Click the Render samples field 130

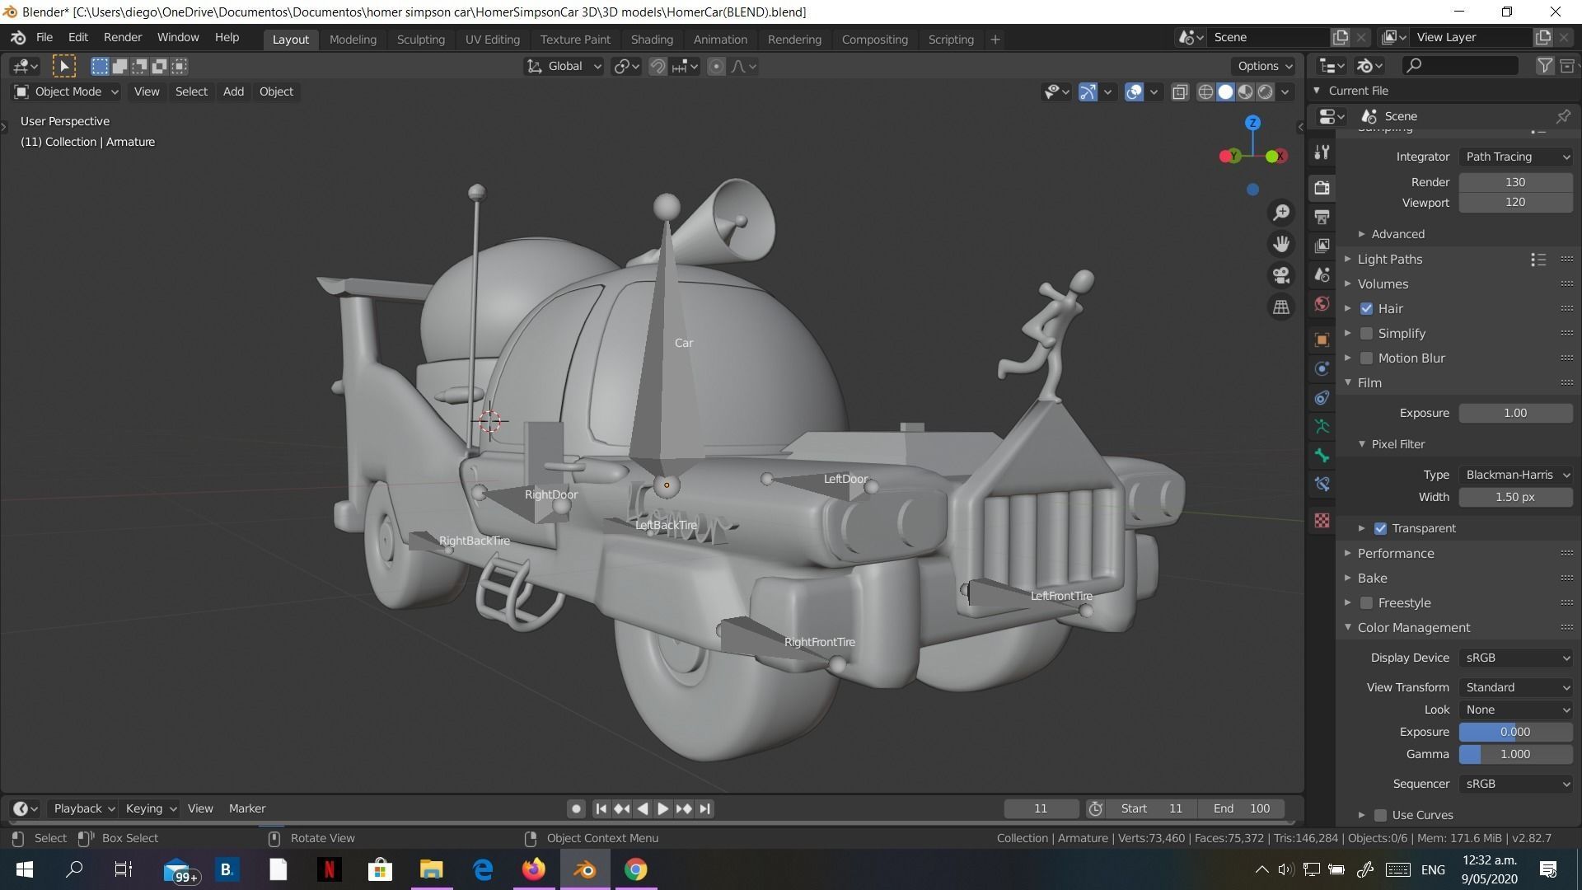click(x=1516, y=182)
